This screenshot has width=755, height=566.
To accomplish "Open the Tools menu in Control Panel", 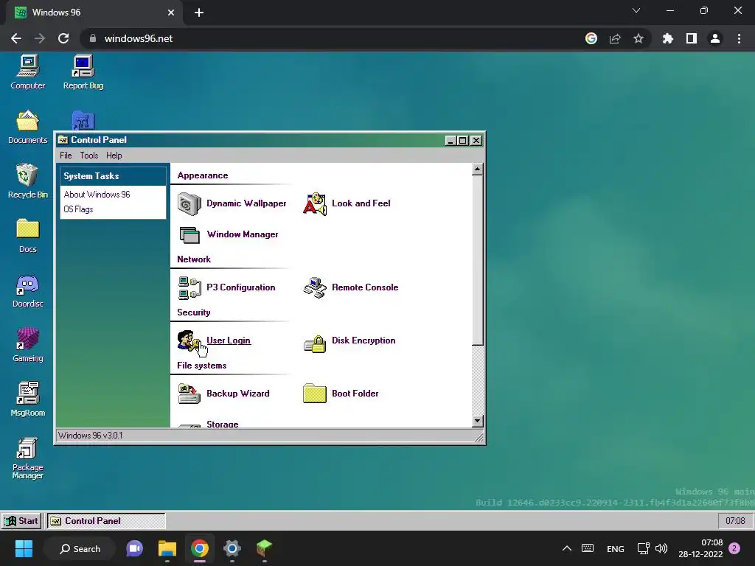I will (x=89, y=156).
